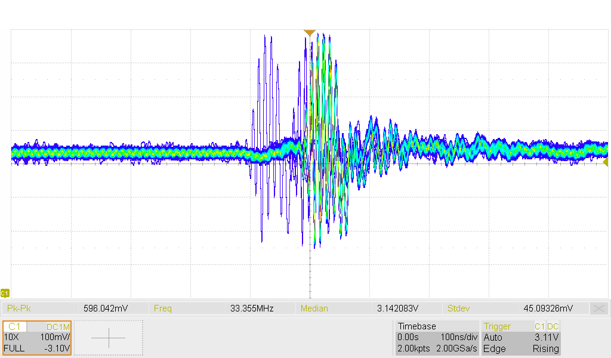The image size is (611, 358).
Task: Select the Stdev measurement label
Action: 458,308
